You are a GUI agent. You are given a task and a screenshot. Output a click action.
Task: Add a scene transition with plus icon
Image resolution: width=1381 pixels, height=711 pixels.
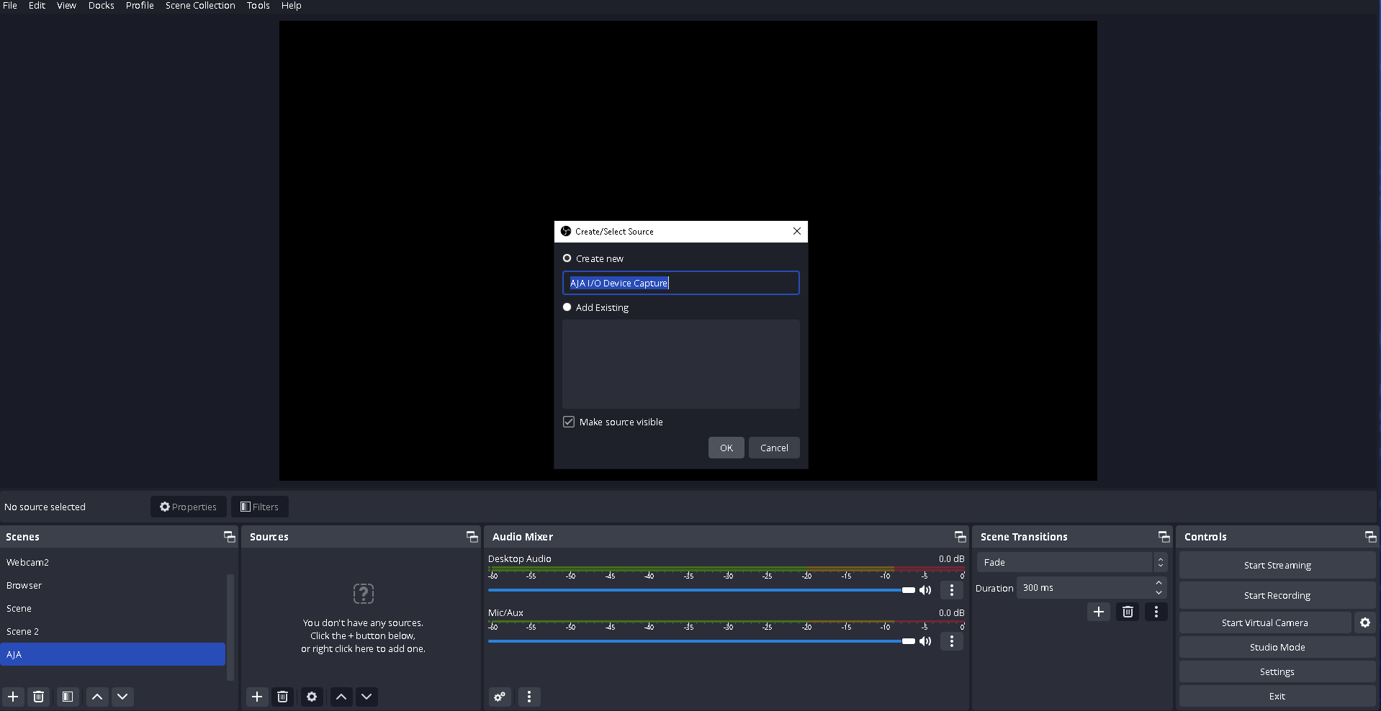[x=1099, y=612]
